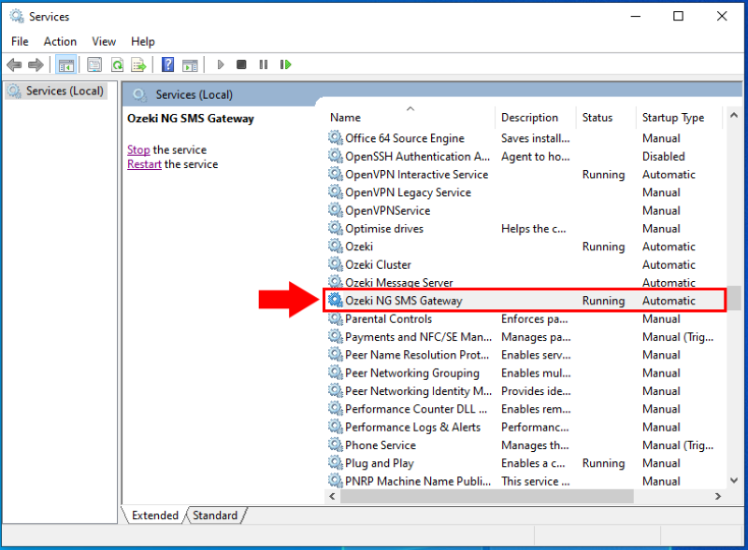Select Services (Local) in the console tree

coord(64,91)
